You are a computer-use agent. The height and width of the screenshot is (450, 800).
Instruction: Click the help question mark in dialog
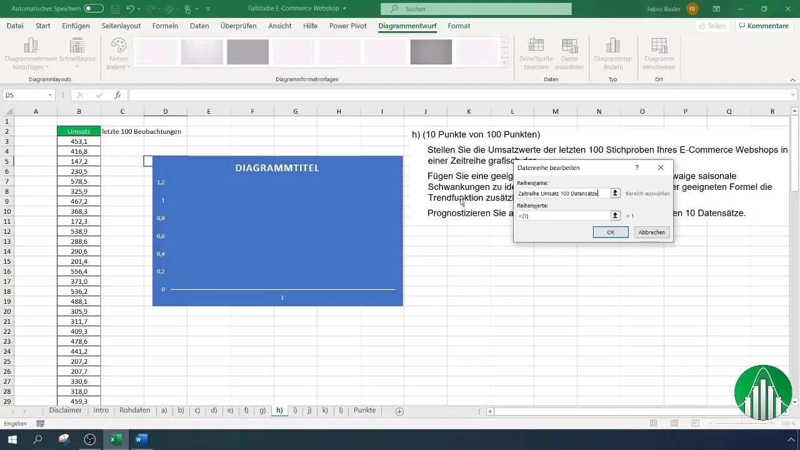[637, 168]
